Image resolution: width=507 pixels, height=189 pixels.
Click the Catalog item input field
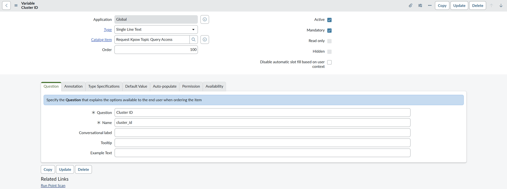(152, 40)
